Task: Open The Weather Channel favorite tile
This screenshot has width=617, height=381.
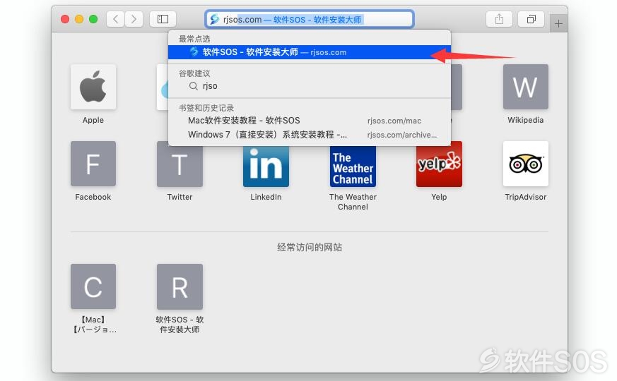Action: pyautogui.click(x=353, y=167)
